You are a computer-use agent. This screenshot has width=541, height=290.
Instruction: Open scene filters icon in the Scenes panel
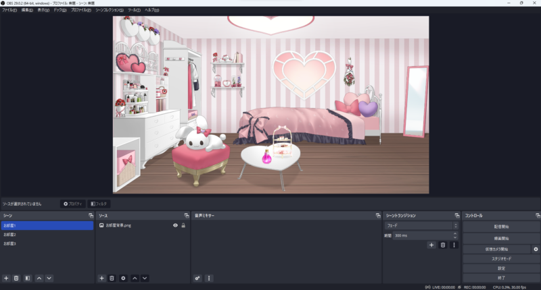27,278
